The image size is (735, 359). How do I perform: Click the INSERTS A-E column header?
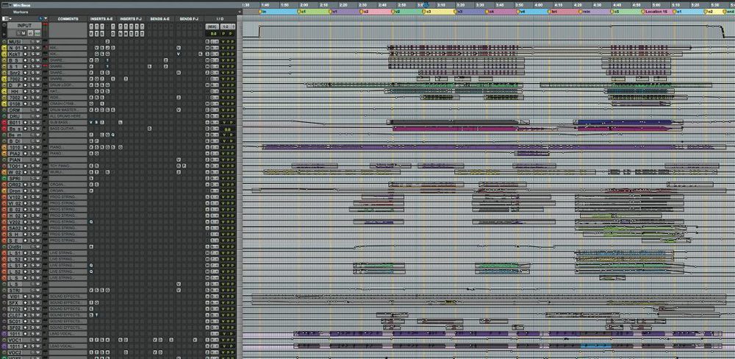click(101, 19)
